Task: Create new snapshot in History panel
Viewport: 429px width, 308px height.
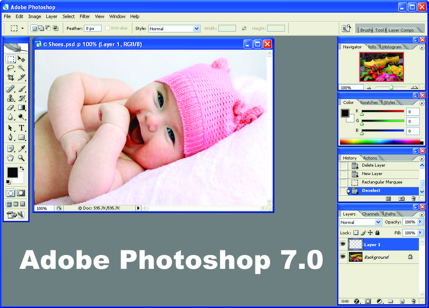Action: [x=401, y=199]
